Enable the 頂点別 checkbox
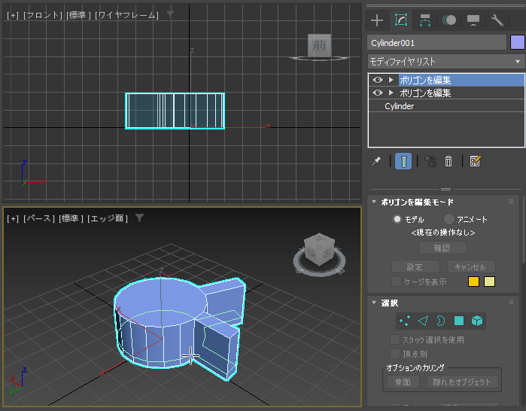Image resolution: width=526 pixels, height=411 pixels. tap(395, 354)
